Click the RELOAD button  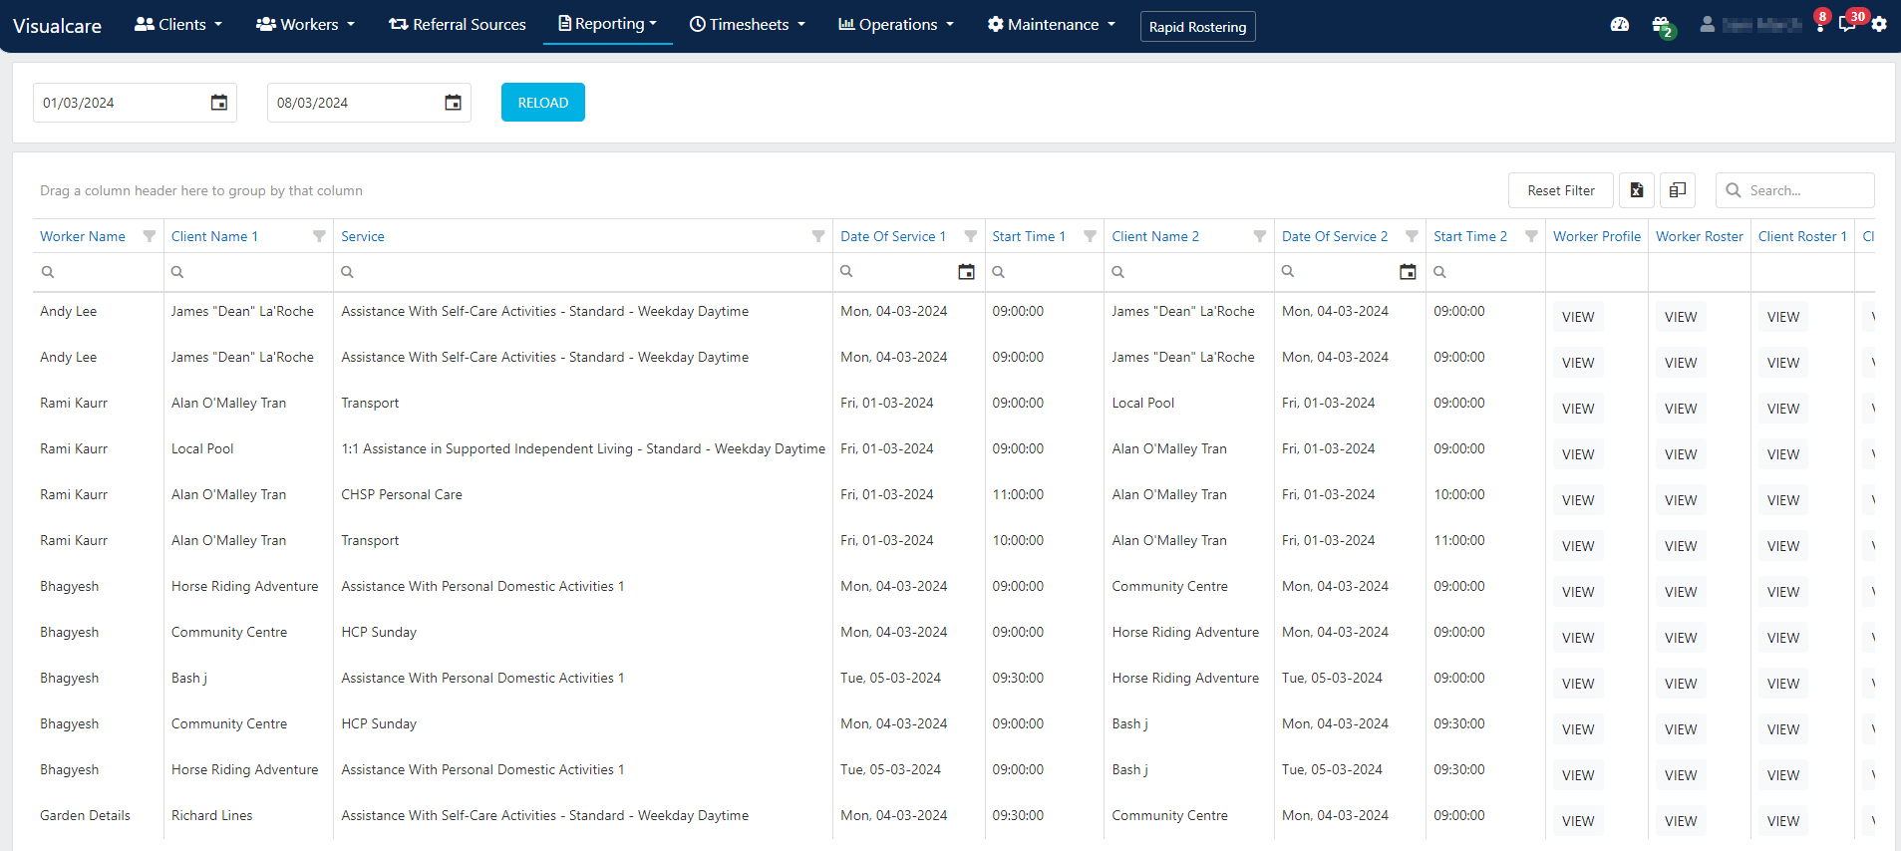(543, 103)
